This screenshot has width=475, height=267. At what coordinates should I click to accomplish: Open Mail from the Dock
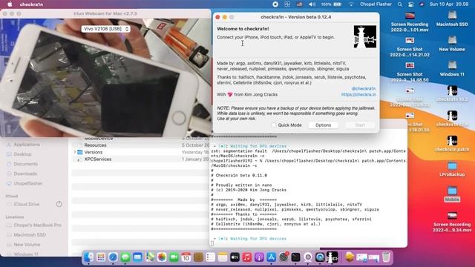137,257
